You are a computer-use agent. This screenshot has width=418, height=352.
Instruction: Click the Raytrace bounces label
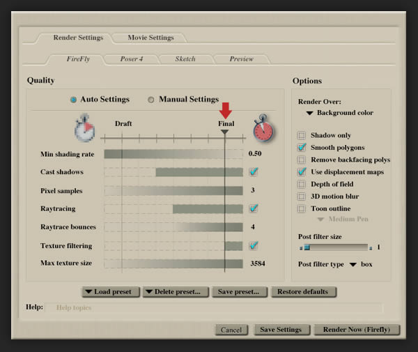(68, 227)
